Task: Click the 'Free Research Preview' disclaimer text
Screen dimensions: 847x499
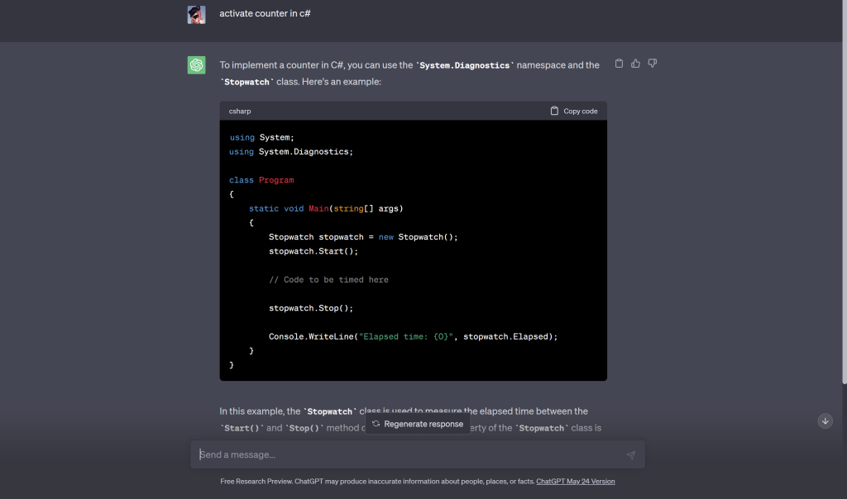Action: pyautogui.click(x=377, y=481)
